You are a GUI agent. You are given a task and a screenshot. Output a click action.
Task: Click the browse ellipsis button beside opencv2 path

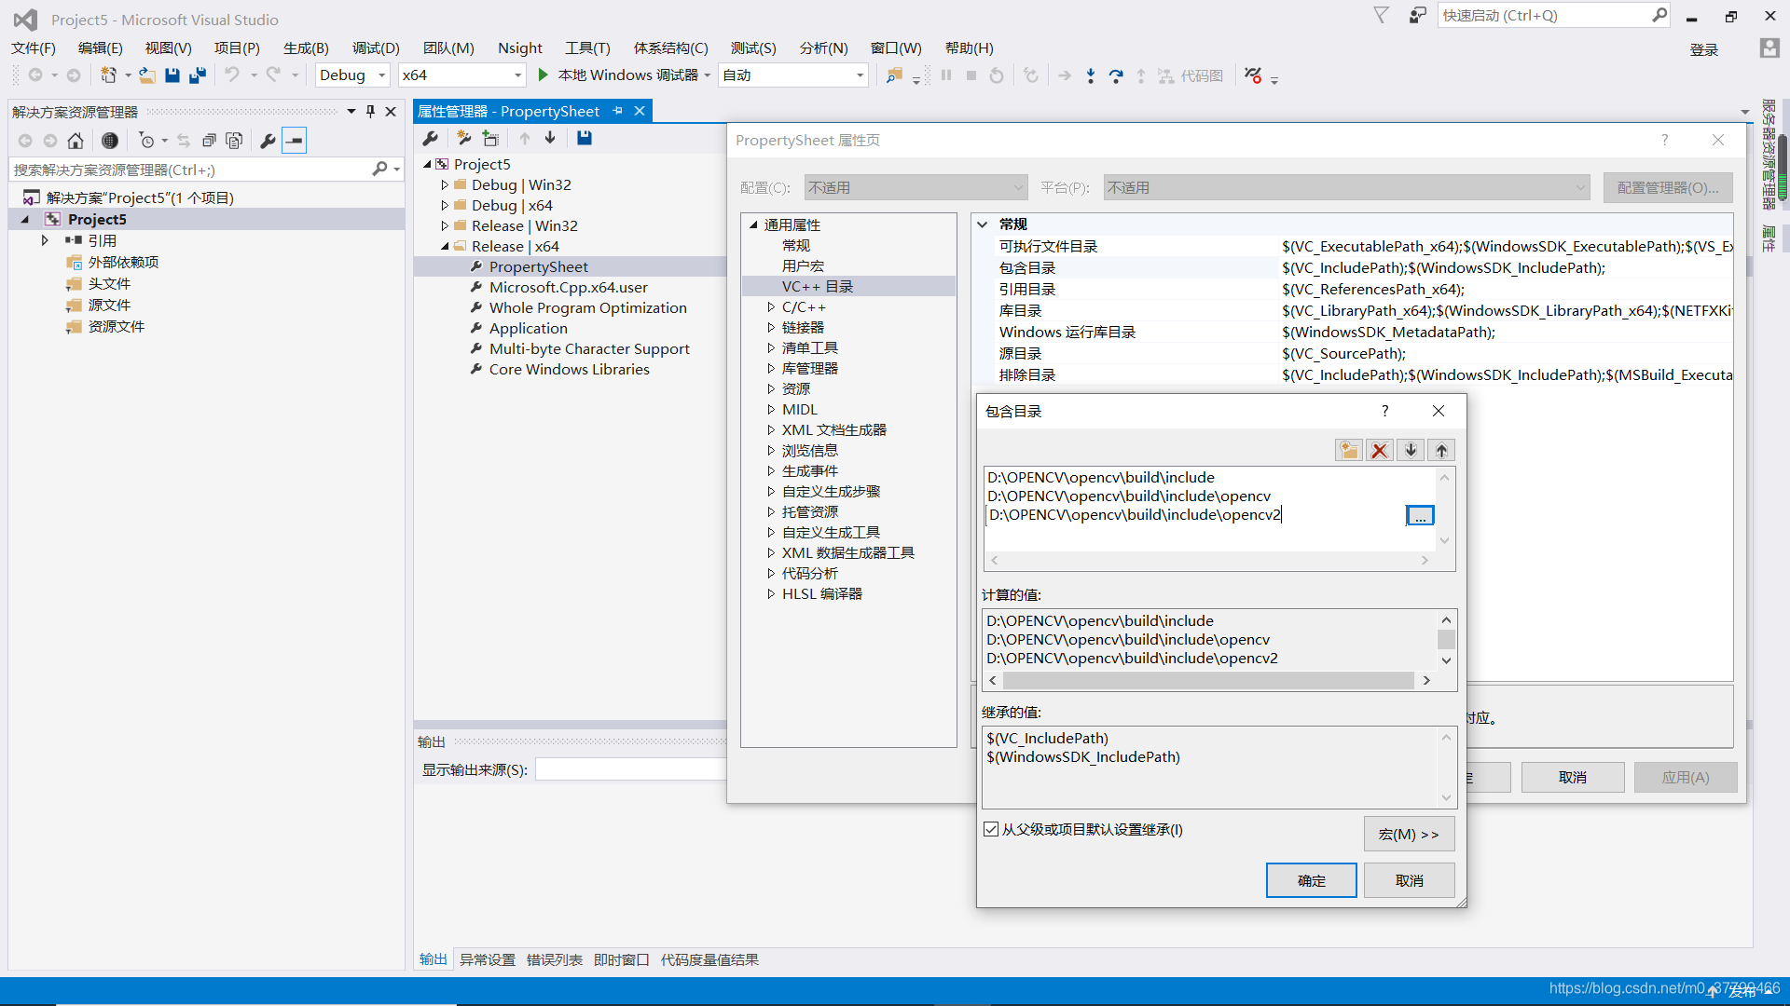(x=1420, y=515)
